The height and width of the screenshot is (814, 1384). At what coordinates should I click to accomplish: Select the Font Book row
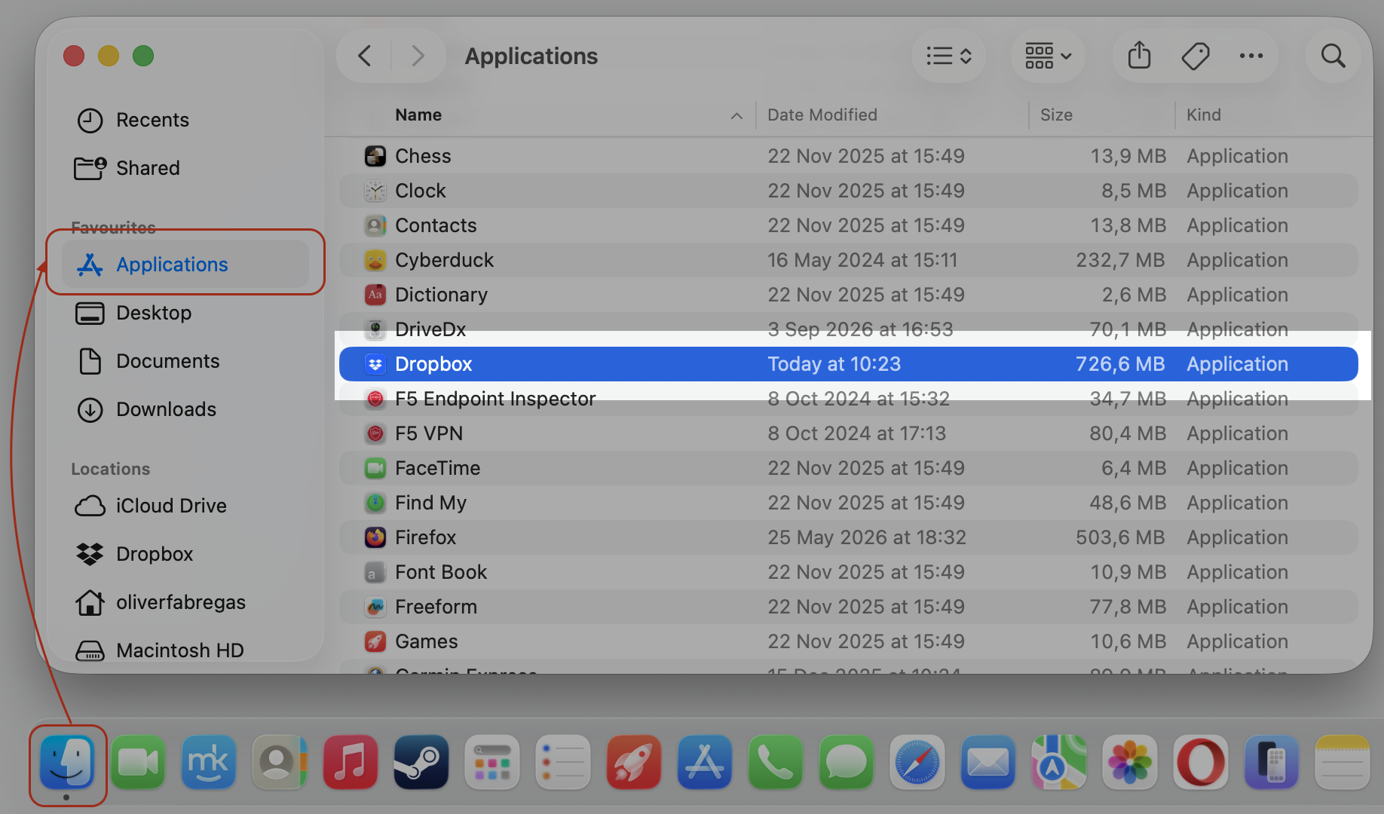point(848,572)
